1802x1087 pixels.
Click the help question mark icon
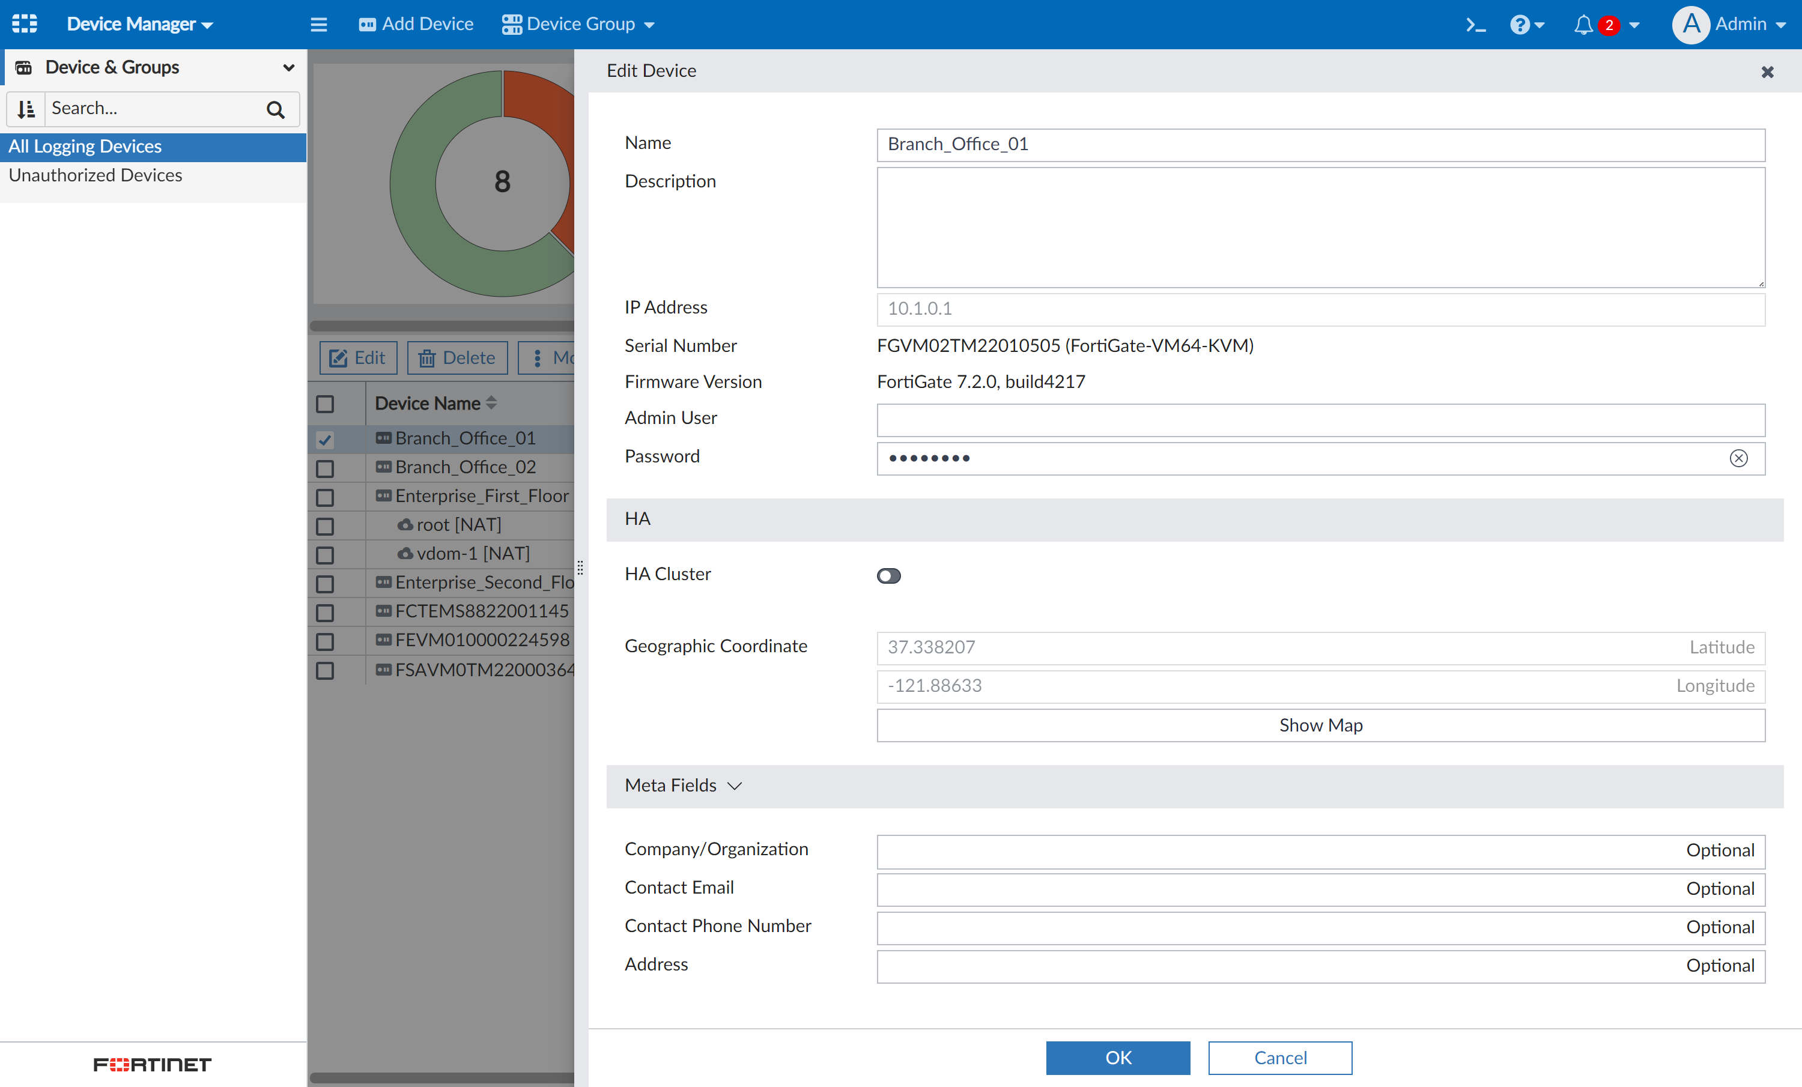point(1520,25)
